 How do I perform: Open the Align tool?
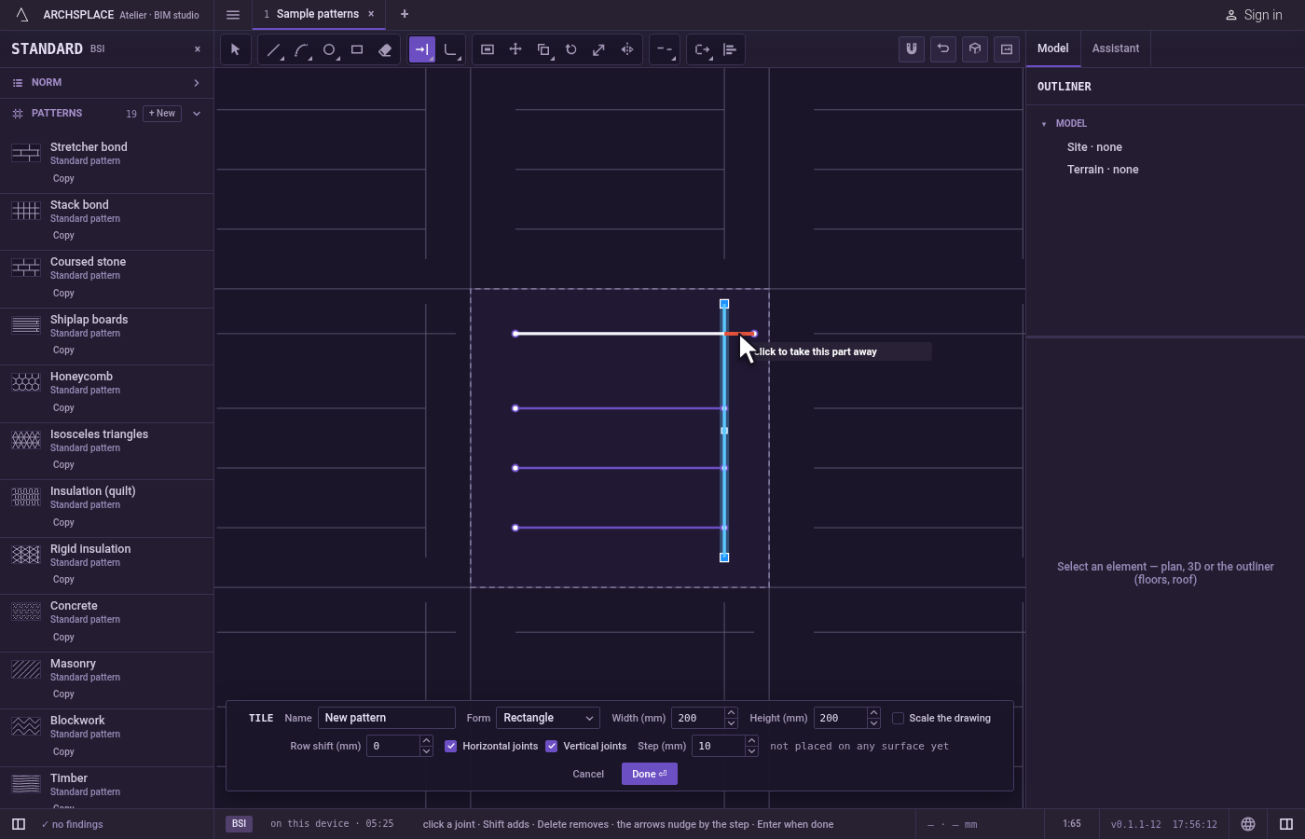pyautogui.click(x=730, y=49)
